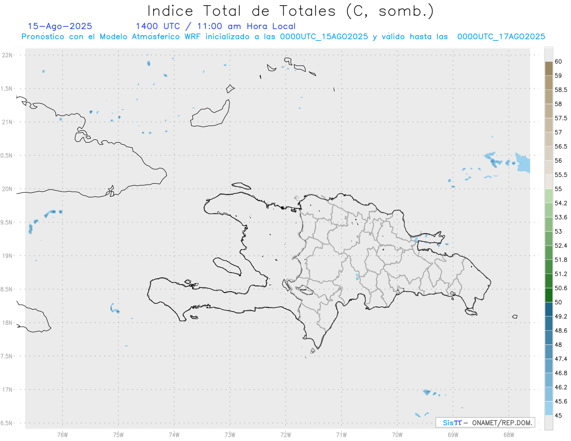Click the "21N" latitude label
The height and width of the screenshot is (441, 571).
(8, 122)
